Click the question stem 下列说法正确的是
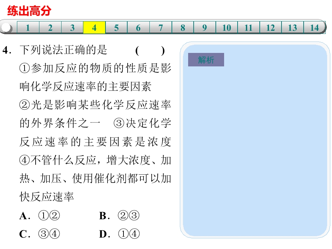Screen dimensions: 332x249 pos(64,50)
